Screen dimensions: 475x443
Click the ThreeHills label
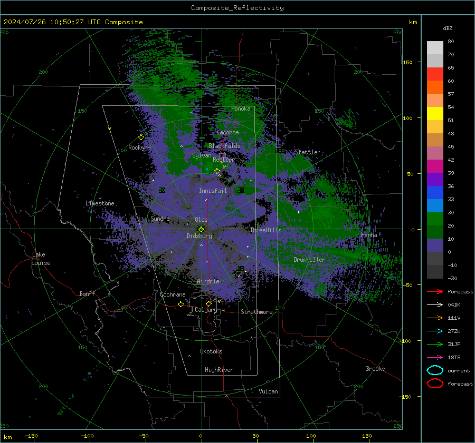point(265,230)
